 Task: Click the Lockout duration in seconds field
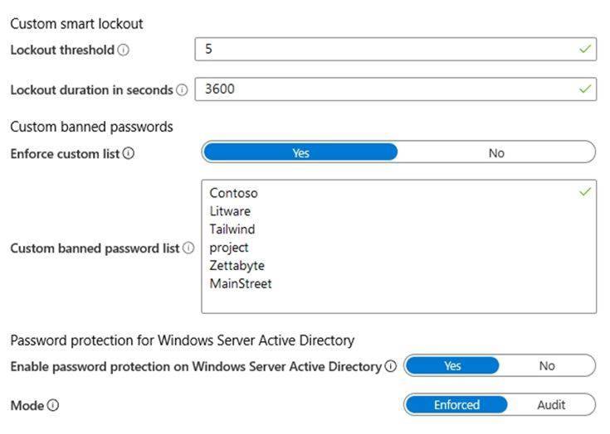pyautogui.click(x=382, y=89)
